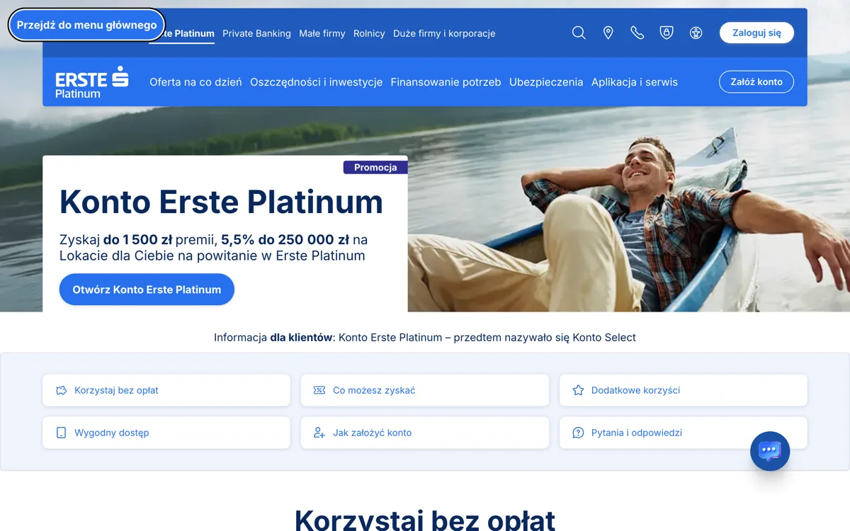Click the phone icon beside Wygodny dostęp
This screenshot has height=531, width=850.
[x=62, y=433]
